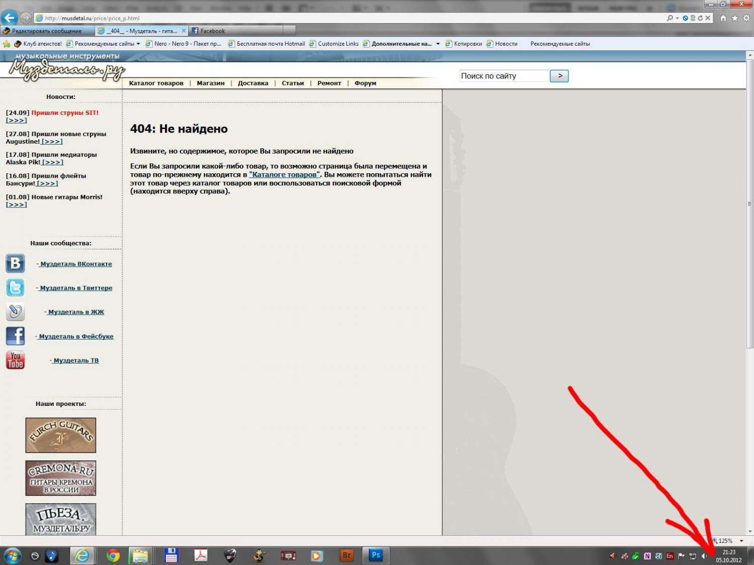Go back using the browser back arrow

tap(9, 18)
